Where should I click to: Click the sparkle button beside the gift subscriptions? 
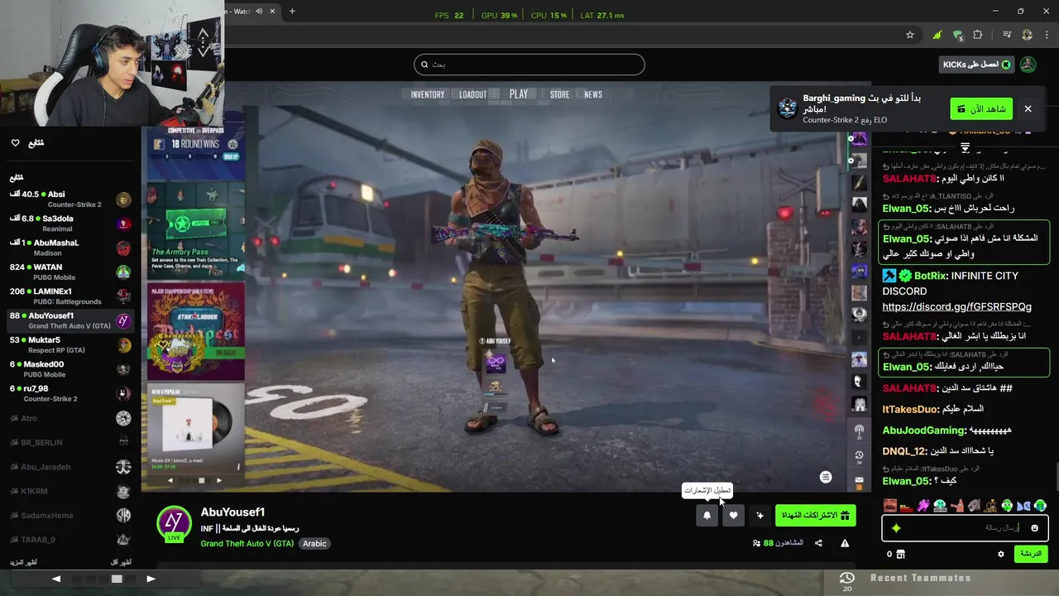click(760, 516)
